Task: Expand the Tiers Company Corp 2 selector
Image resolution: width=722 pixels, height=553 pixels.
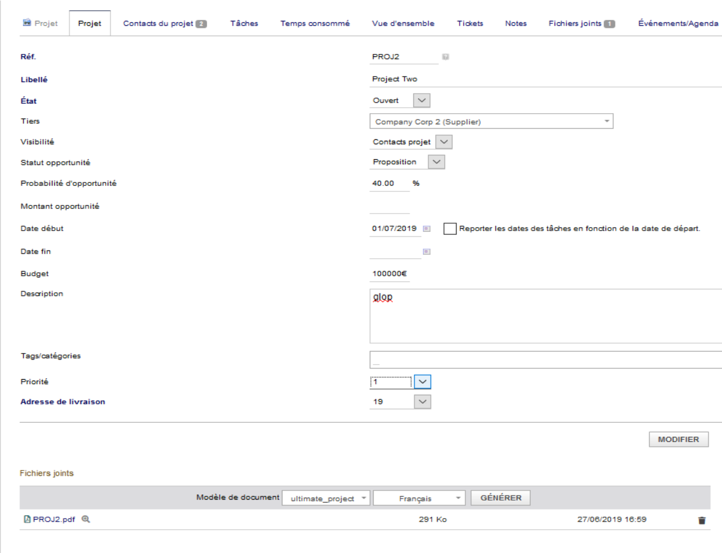Action: pos(491,121)
